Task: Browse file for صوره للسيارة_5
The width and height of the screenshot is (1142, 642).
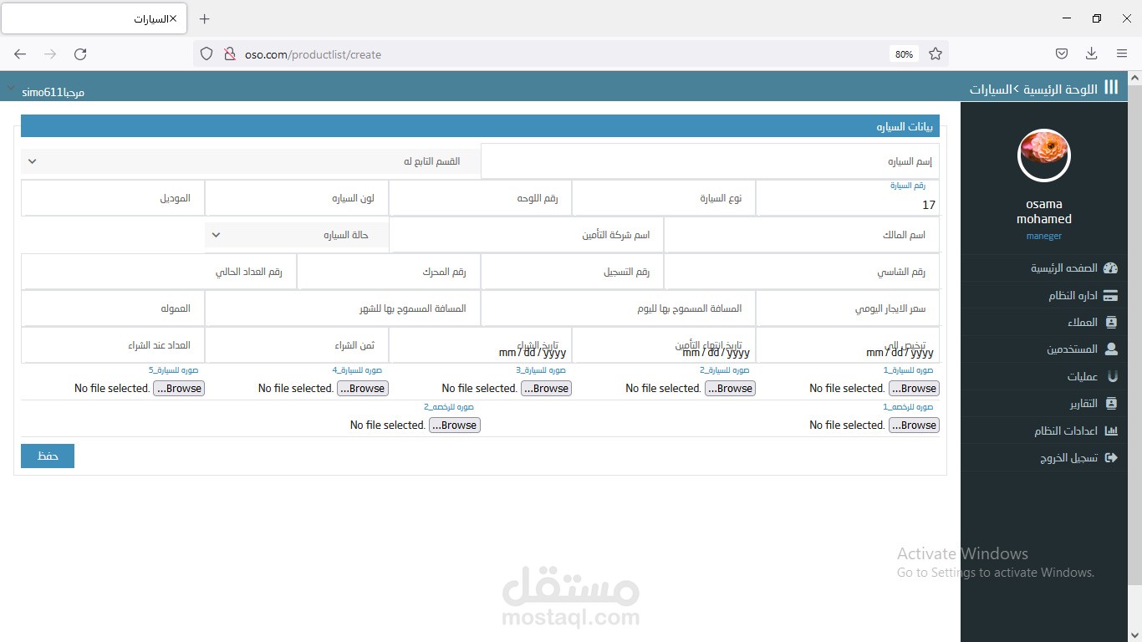Action: click(x=179, y=389)
